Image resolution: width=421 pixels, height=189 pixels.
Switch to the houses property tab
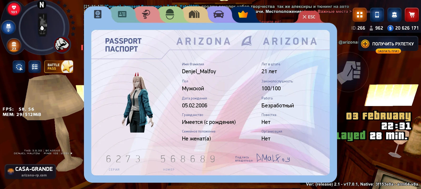(x=194, y=14)
